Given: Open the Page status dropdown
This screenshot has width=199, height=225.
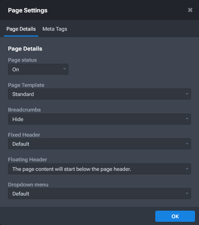Looking at the screenshot, I should 38,69.
